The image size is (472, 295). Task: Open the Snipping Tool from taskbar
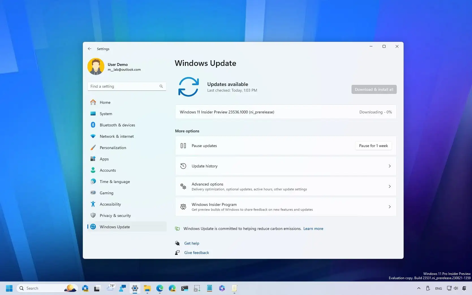[x=197, y=288]
